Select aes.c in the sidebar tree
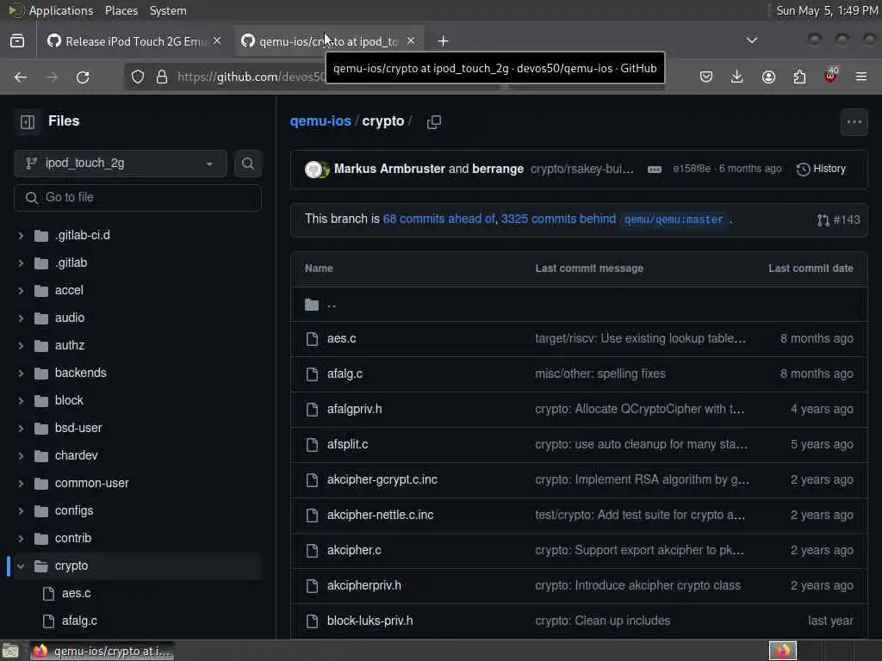The image size is (882, 661). point(76,593)
